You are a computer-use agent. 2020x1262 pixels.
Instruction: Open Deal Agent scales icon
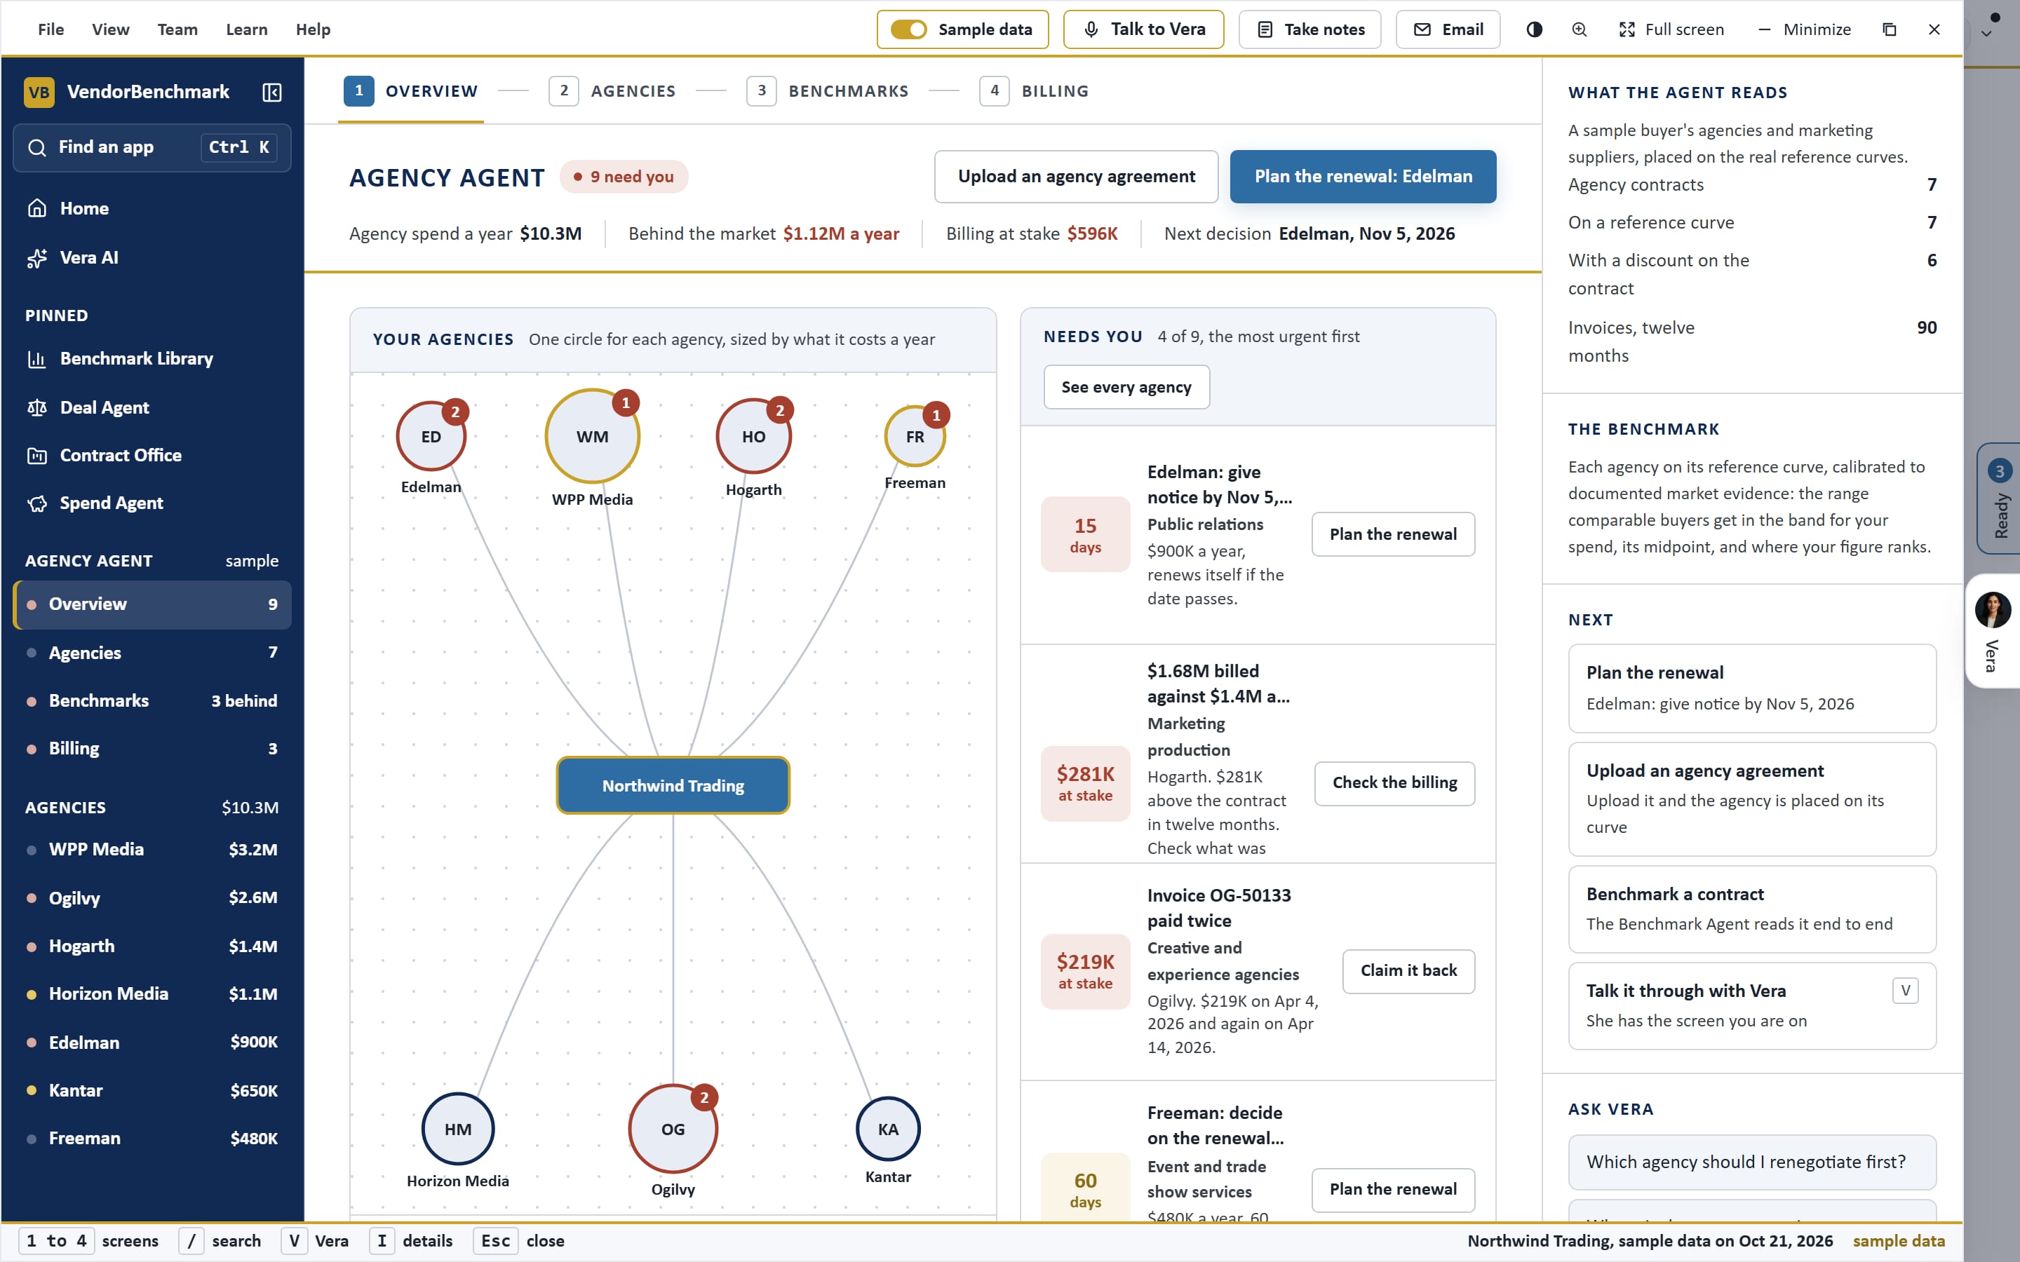(36, 407)
